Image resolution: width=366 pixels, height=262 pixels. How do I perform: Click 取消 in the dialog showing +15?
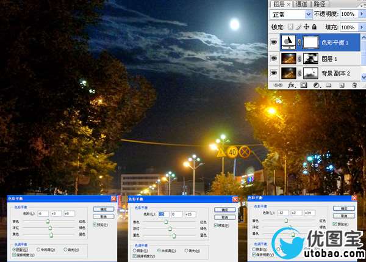(x=224, y=217)
